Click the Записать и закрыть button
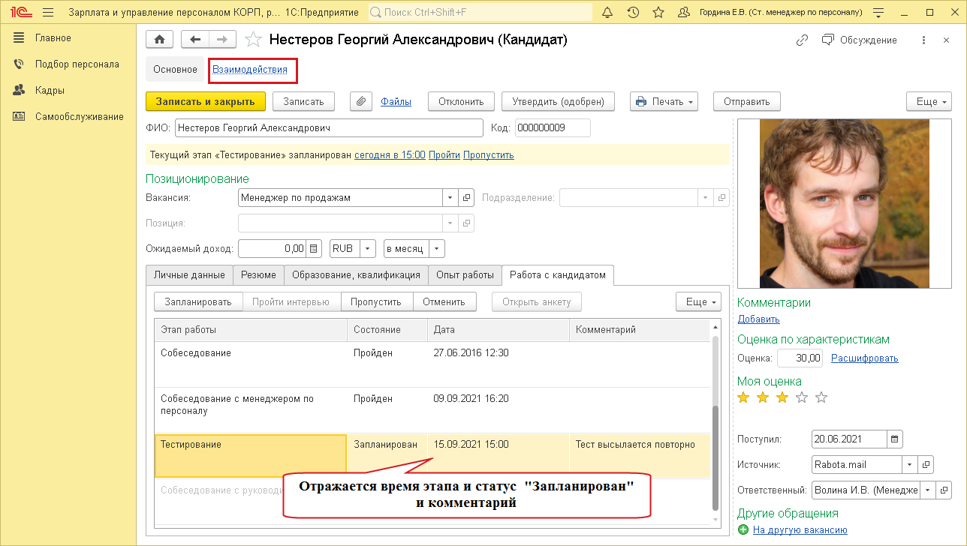 click(x=206, y=101)
